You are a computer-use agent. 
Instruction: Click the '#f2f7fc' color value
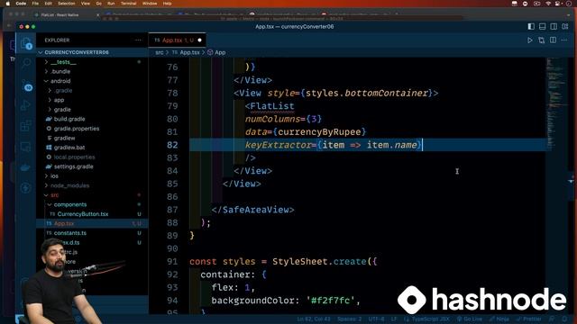tap(331, 301)
